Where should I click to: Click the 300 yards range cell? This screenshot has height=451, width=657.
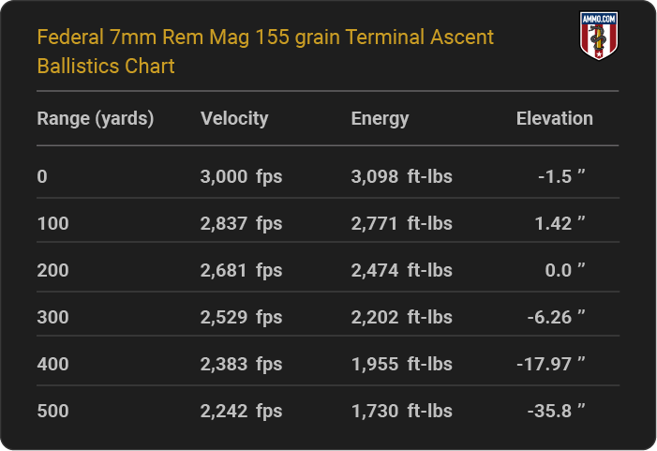pyautogui.click(x=52, y=317)
